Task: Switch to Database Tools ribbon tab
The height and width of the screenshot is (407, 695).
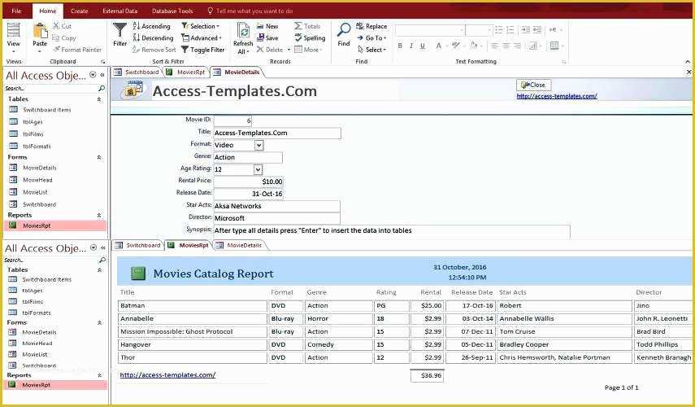Action: point(172,11)
